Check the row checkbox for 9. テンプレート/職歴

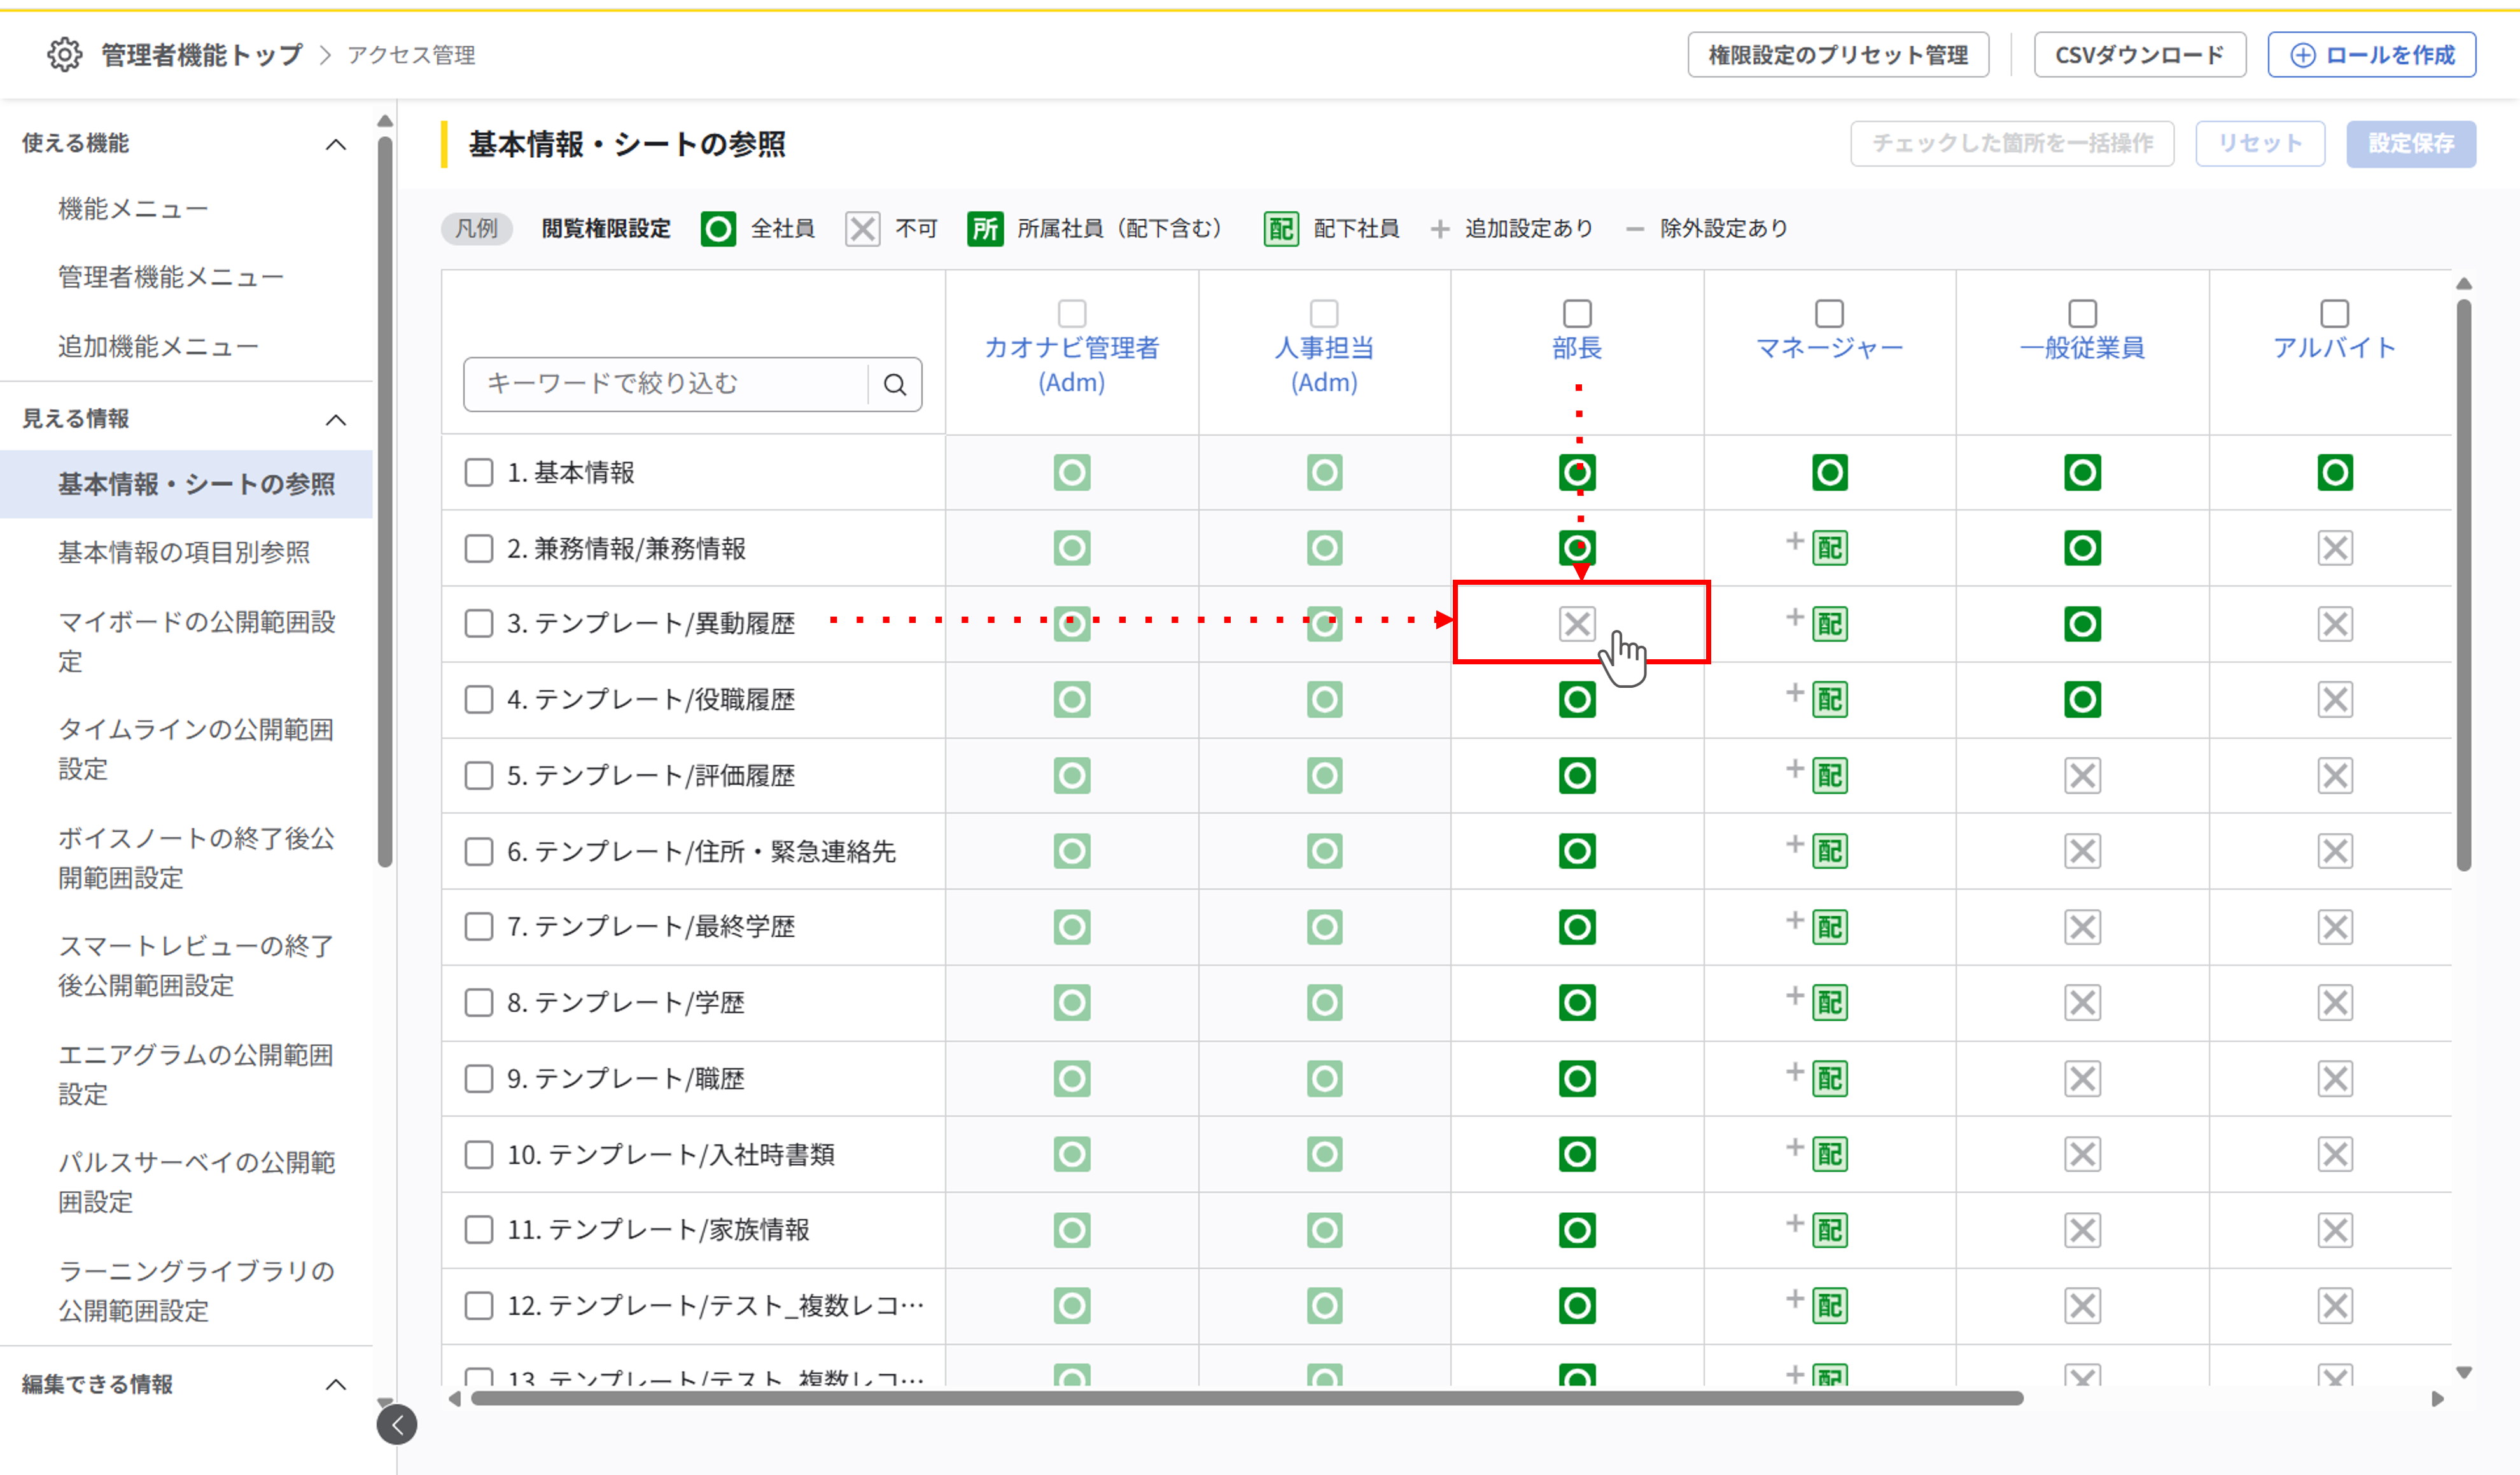479,1079
